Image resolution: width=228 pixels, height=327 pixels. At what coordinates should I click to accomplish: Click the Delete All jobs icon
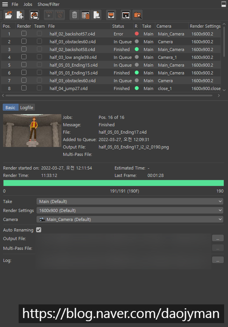[85, 15]
